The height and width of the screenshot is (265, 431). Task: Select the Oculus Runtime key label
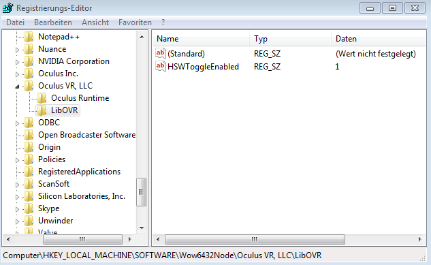[x=80, y=98]
